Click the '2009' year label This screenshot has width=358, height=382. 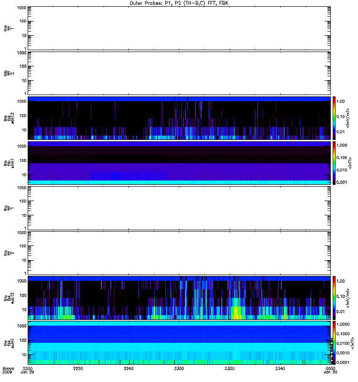7,372
